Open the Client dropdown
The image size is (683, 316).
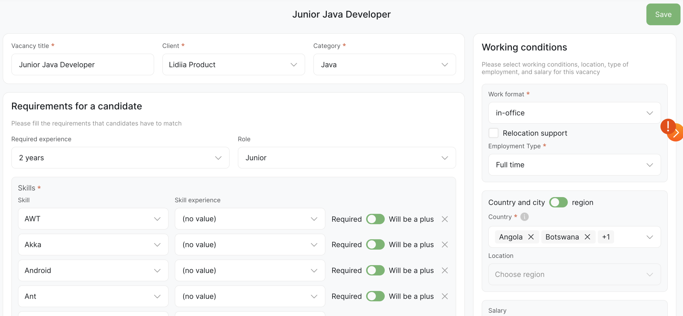pyautogui.click(x=233, y=65)
